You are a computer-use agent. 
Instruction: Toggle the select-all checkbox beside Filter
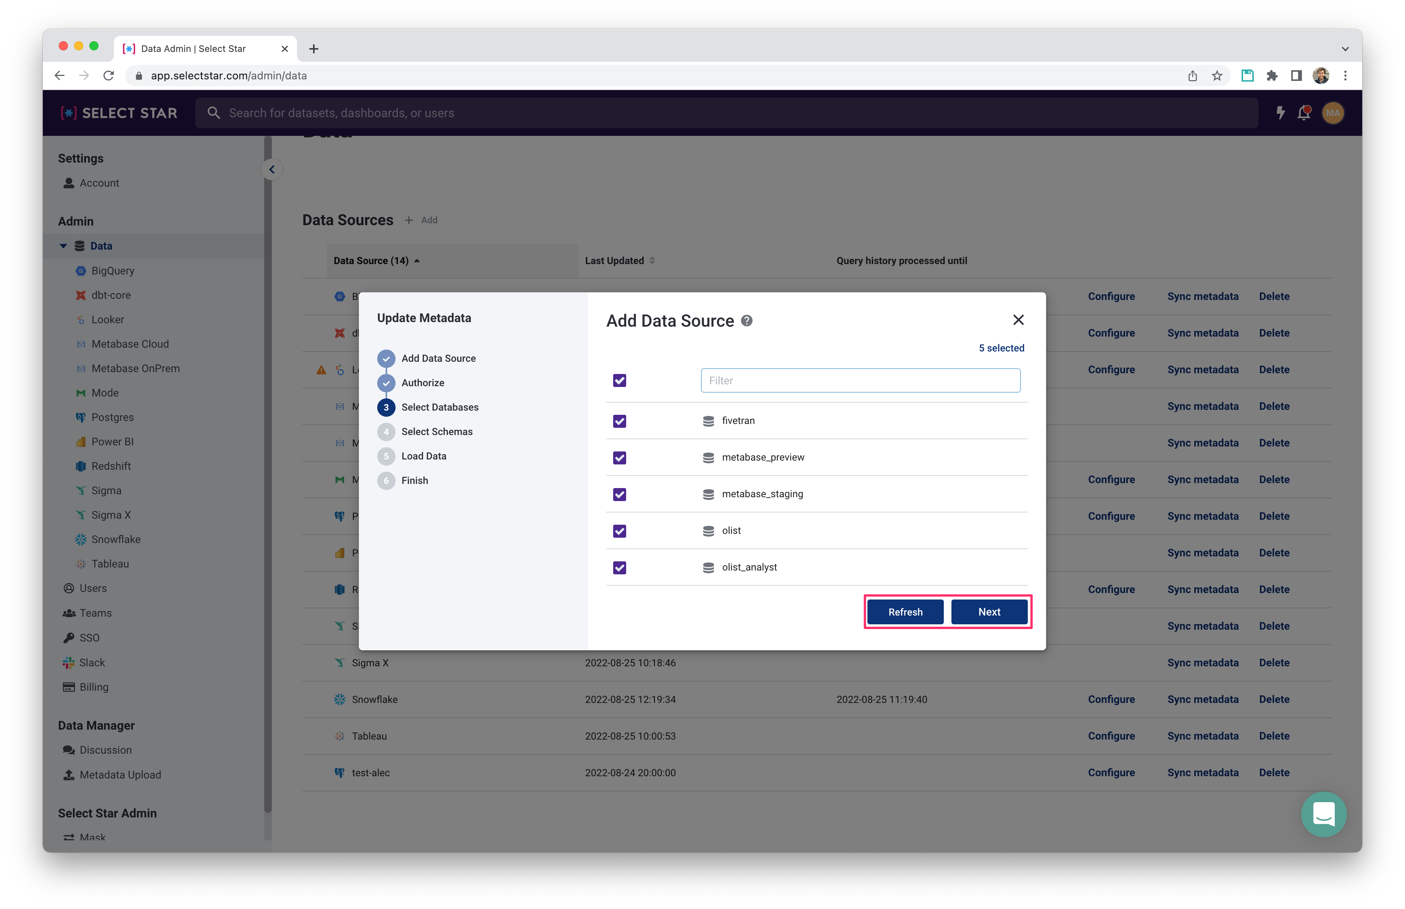click(619, 380)
